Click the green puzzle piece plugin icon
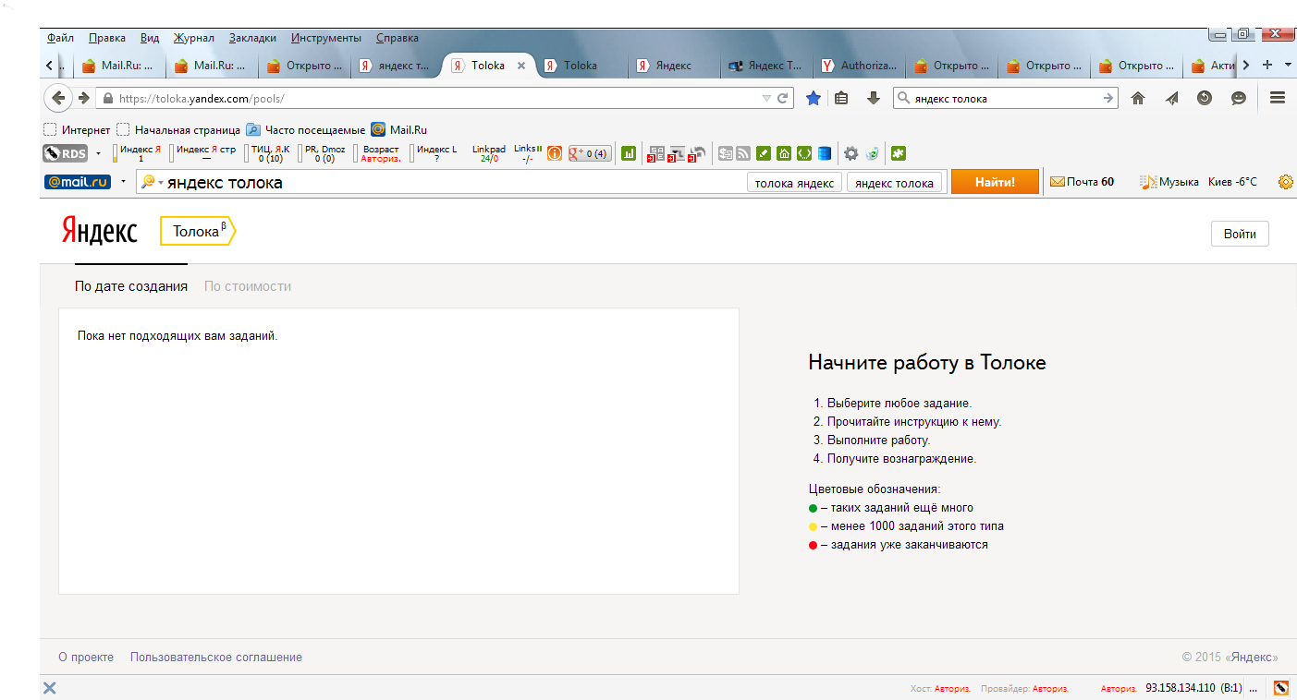The height and width of the screenshot is (700, 1297). (x=898, y=153)
